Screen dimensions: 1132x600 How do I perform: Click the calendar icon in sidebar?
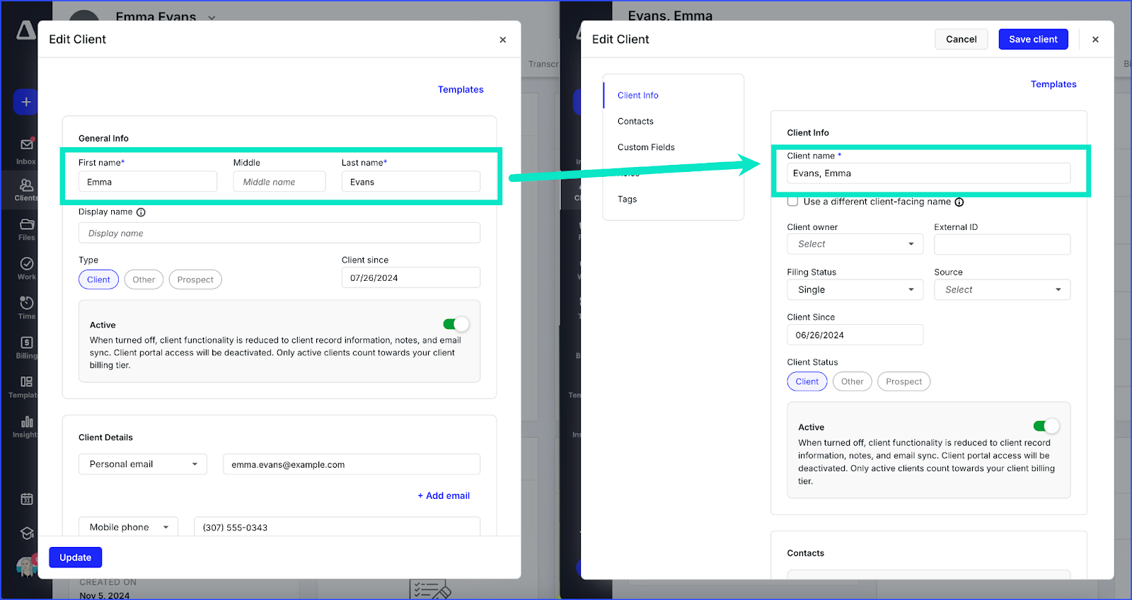[26, 499]
